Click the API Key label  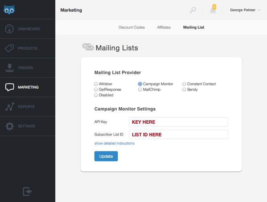pyautogui.click(x=101, y=122)
